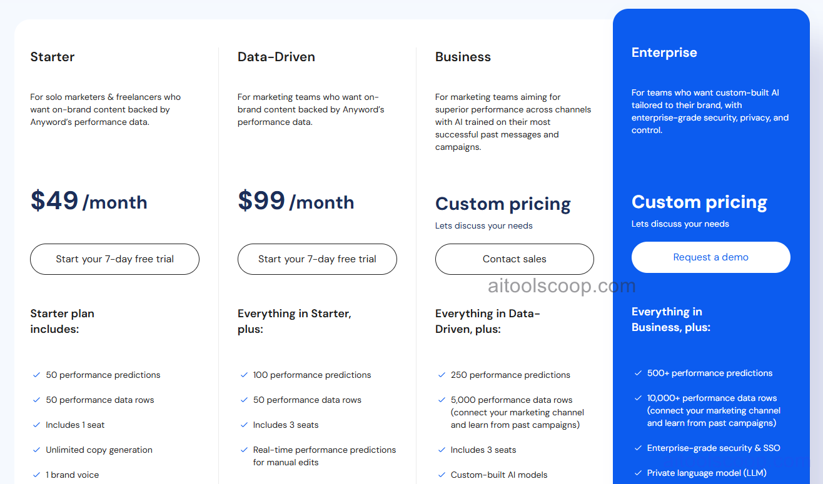Start the Data-Driven plan free trial
The image size is (823, 484).
(317, 259)
